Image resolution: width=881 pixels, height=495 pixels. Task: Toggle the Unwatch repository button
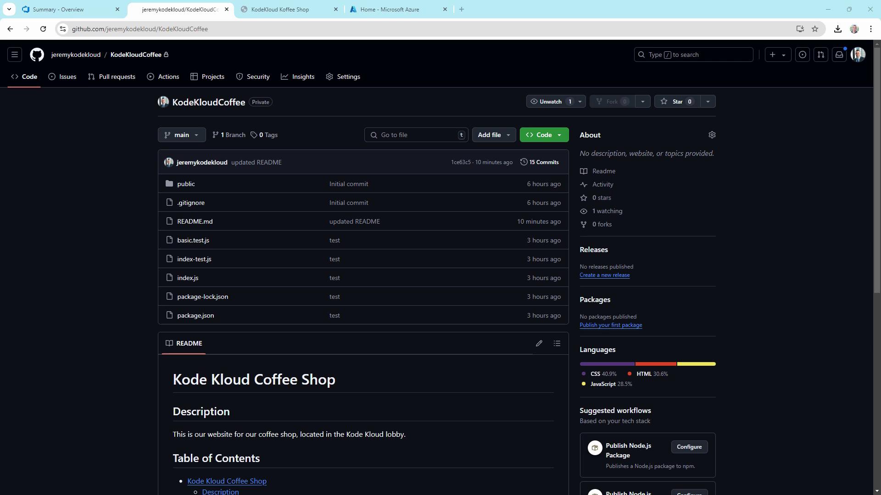550,102
